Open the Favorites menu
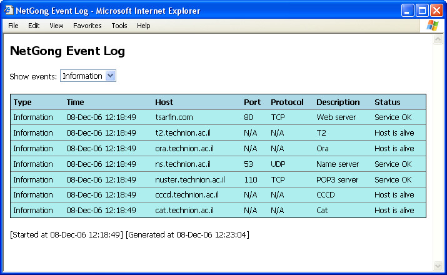This screenshot has width=447, height=275. [x=88, y=26]
